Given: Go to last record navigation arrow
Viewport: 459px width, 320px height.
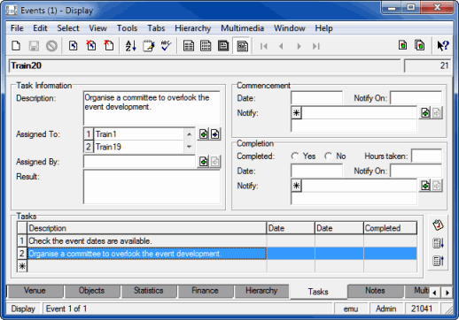Looking at the screenshot, I should 316,46.
